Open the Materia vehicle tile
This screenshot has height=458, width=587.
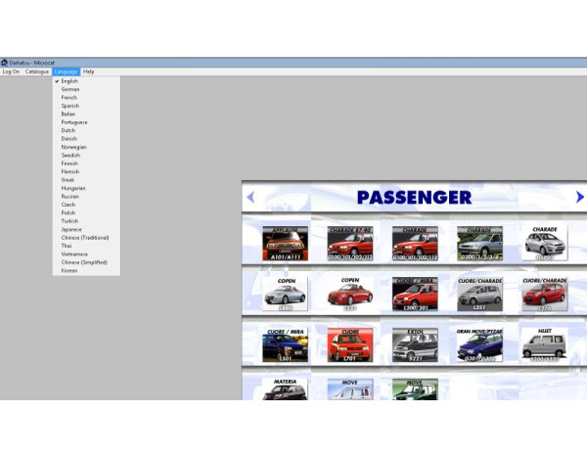coord(285,389)
